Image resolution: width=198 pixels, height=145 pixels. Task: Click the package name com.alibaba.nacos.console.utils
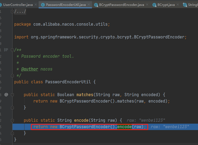click(x=70, y=24)
